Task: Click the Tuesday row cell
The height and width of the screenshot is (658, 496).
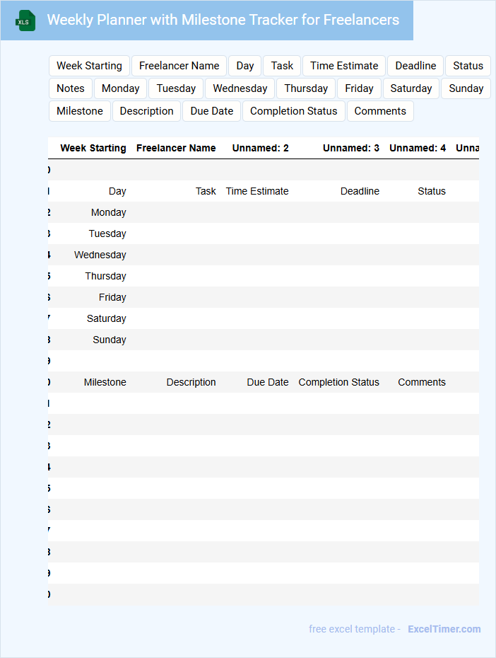Action: (x=107, y=233)
